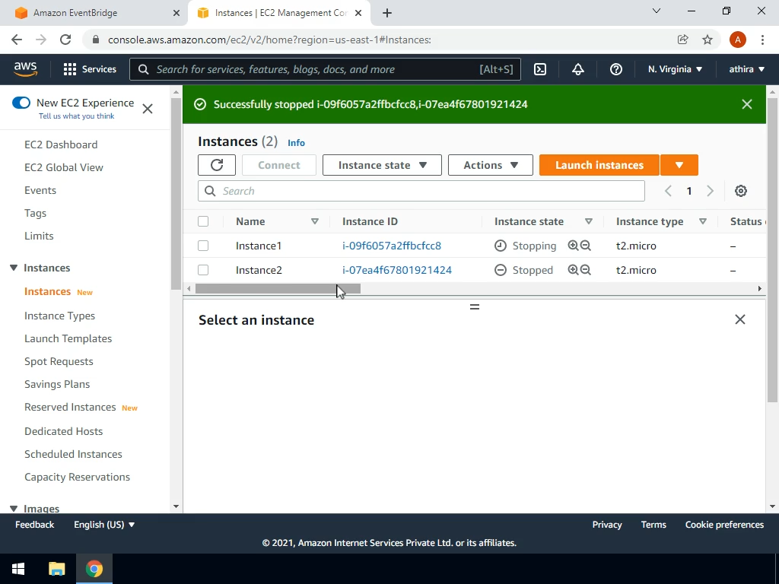Launch AWS CloudShell icon
This screenshot has width=779, height=584.
click(540, 69)
